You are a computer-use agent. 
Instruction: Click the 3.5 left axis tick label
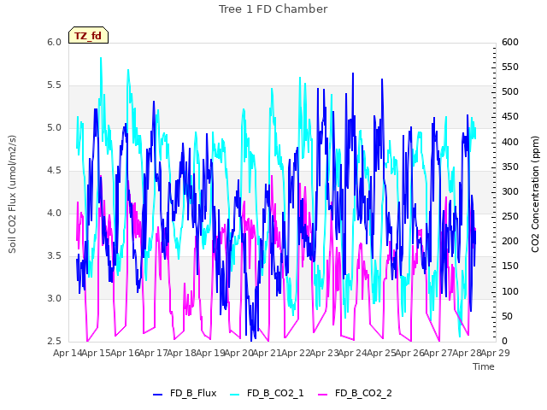(x=54, y=256)
